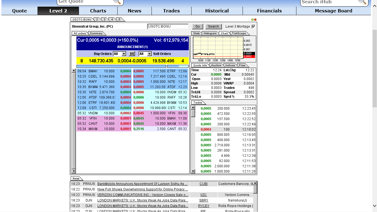Click the Go button

[x=198, y=26]
